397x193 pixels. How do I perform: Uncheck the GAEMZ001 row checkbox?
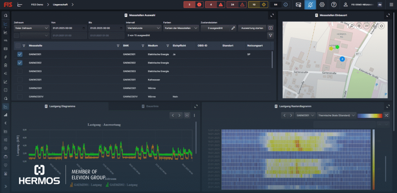tap(20, 54)
